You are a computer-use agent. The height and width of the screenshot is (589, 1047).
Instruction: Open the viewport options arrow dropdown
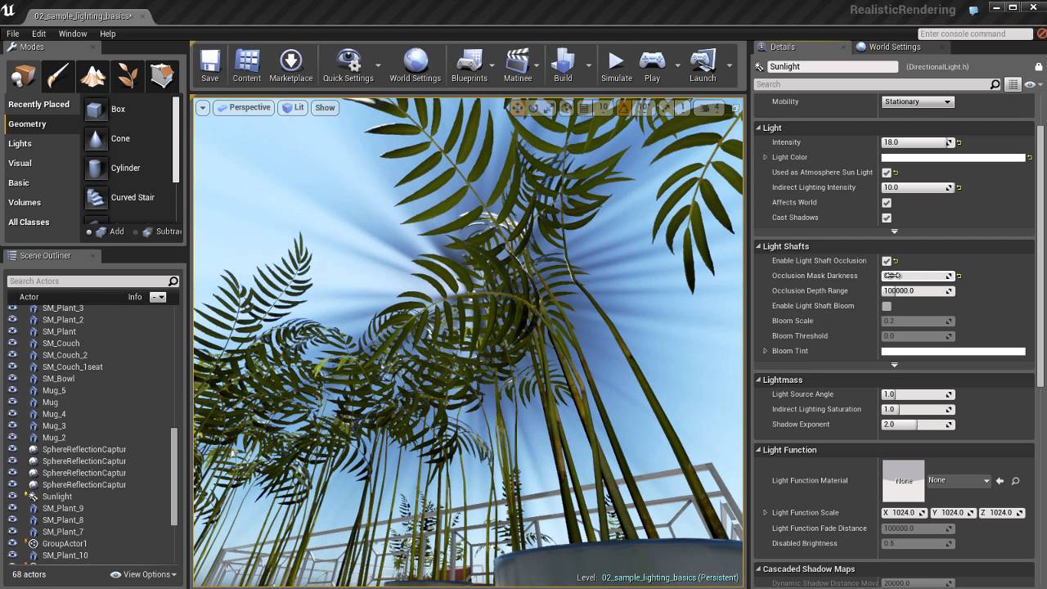coord(202,108)
